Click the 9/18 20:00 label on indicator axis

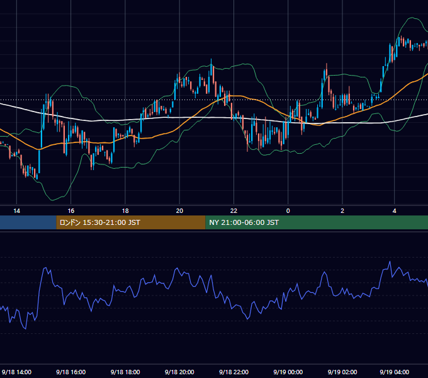(179, 372)
